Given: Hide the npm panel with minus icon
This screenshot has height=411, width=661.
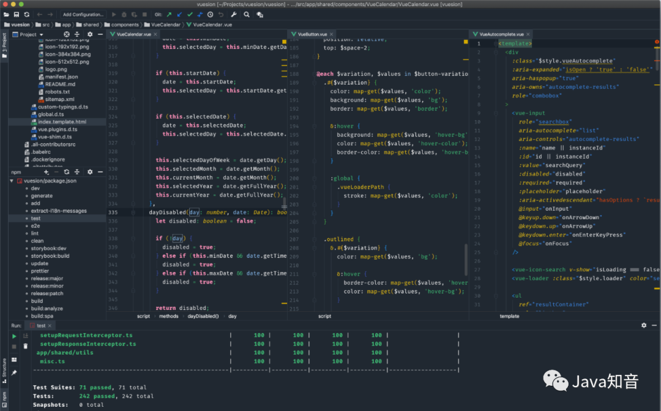Looking at the screenshot, I should pos(100,172).
